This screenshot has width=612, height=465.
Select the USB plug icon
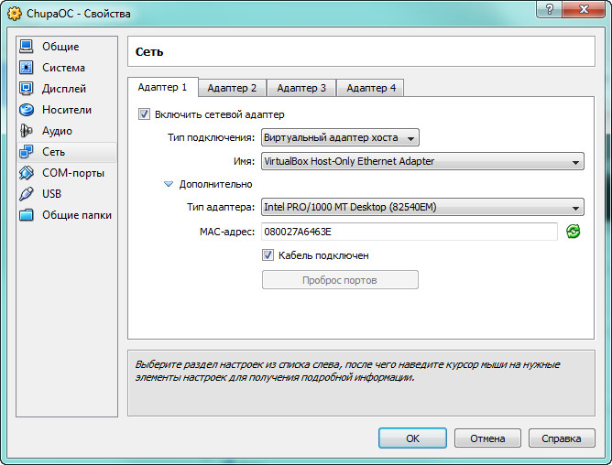point(27,194)
